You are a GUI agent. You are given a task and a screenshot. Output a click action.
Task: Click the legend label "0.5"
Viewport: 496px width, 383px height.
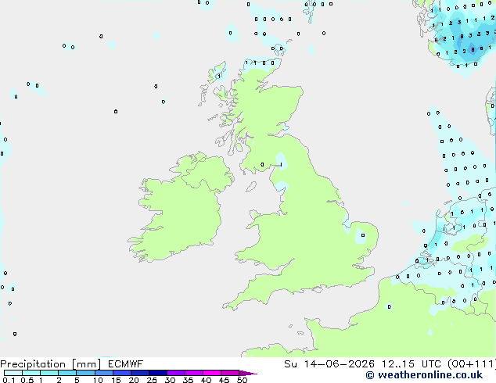[x=27, y=380]
